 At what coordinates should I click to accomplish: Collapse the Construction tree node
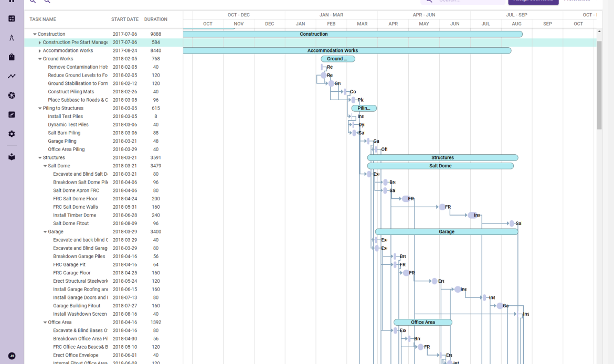35,34
